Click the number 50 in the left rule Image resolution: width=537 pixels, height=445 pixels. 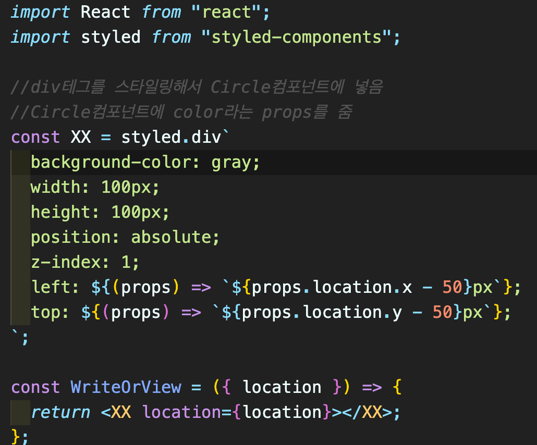pos(453,288)
